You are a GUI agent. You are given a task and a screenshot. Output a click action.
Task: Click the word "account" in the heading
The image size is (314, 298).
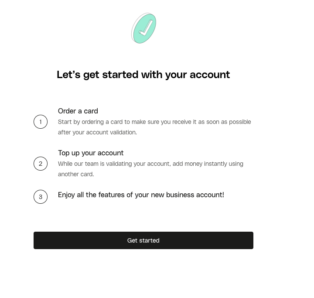point(210,75)
